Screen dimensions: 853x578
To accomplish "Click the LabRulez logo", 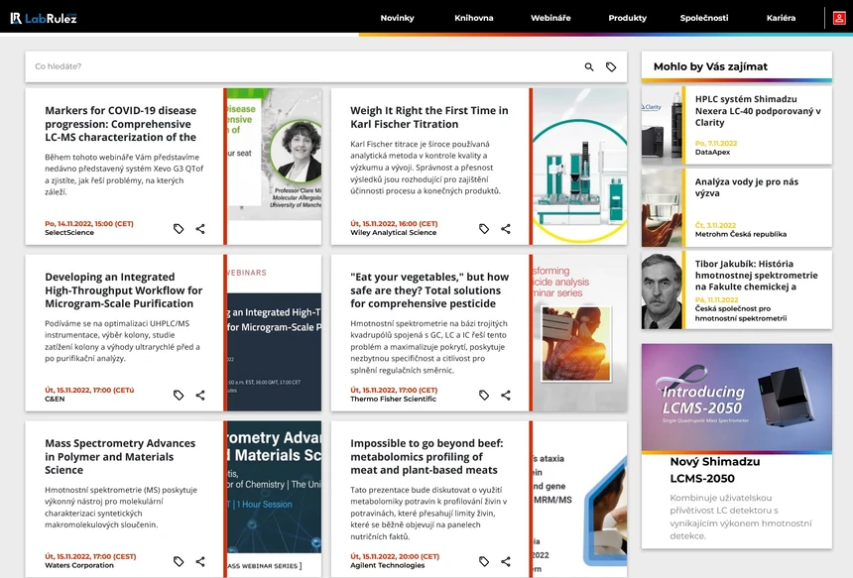I will (x=44, y=18).
